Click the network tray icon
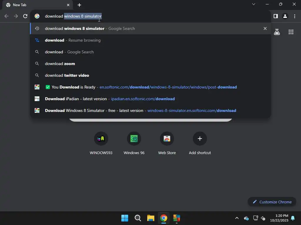301x225 pixels. point(255,218)
